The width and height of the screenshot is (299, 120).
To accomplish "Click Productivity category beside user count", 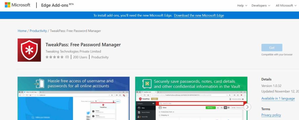I will coord(100,57).
